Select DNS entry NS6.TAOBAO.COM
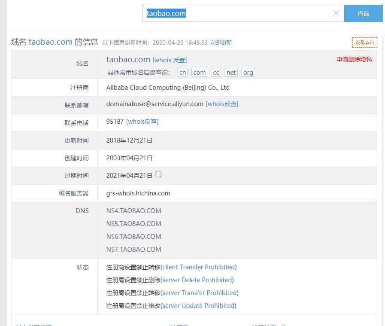 [x=133, y=237]
